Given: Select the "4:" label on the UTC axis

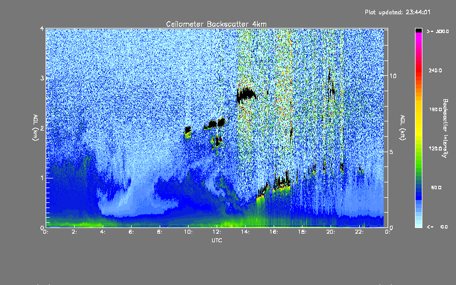Looking at the screenshot, I should click(x=103, y=232).
